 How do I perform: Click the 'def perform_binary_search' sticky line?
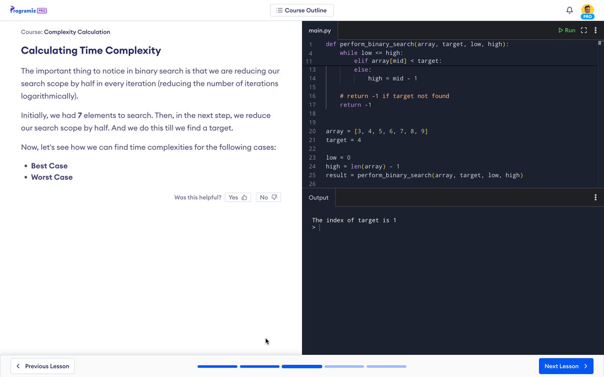click(417, 44)
